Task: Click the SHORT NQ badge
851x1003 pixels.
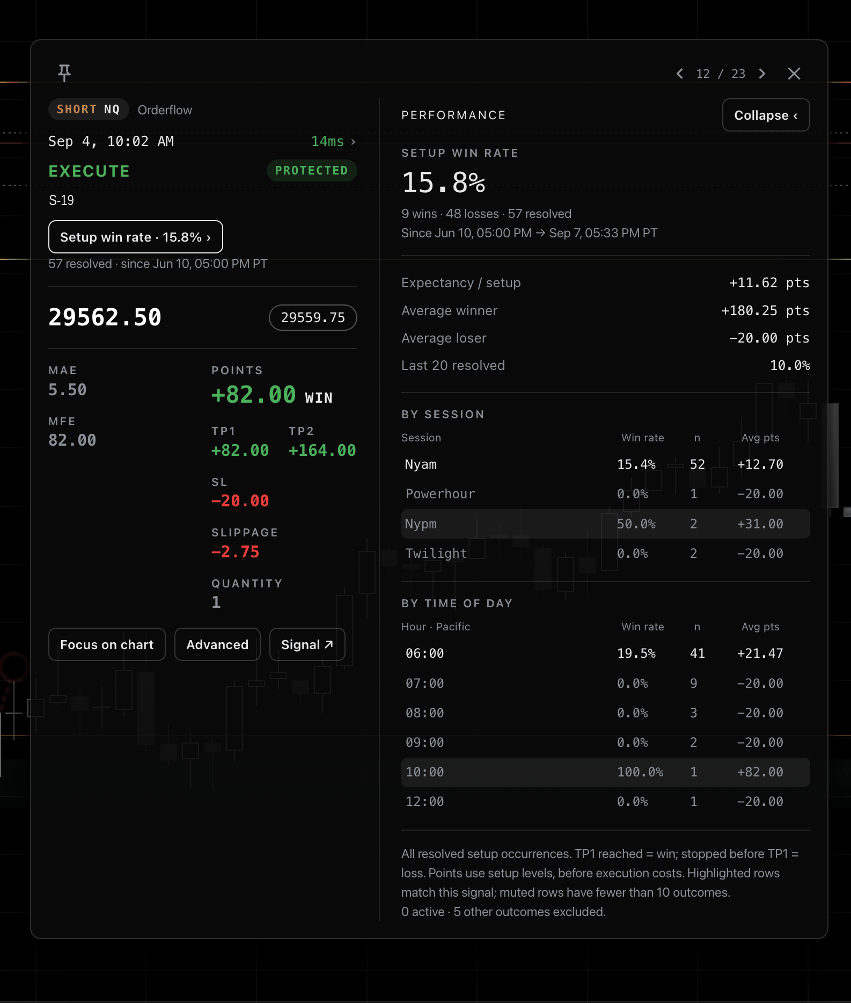Action: point(89,110)
